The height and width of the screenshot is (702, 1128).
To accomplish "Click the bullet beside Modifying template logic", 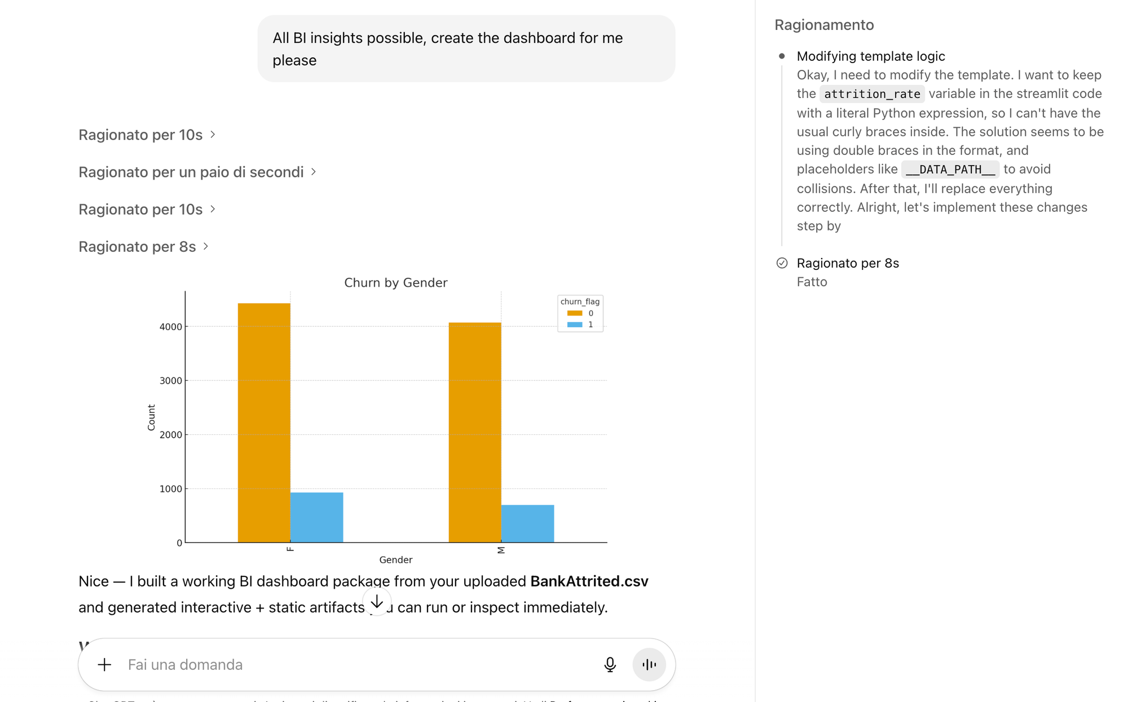I will pos(782,56).
